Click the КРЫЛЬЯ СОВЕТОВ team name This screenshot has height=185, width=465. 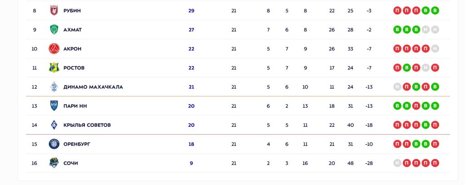[x=87, y=125]
